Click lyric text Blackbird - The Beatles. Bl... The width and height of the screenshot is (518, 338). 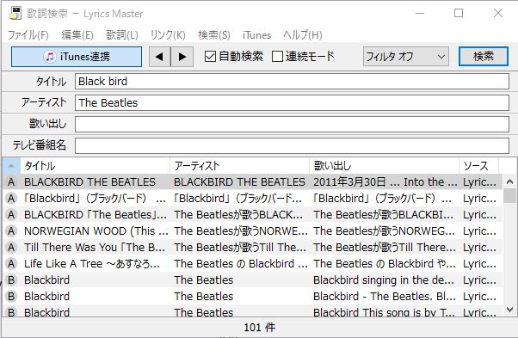(385, 297)
